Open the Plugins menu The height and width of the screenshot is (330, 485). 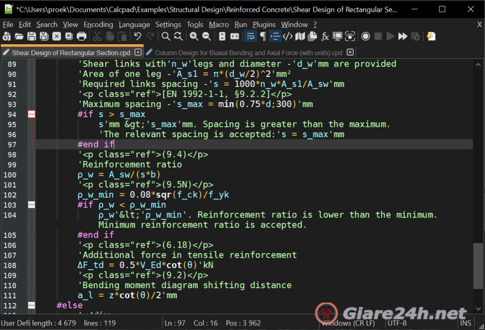[264, 25]
